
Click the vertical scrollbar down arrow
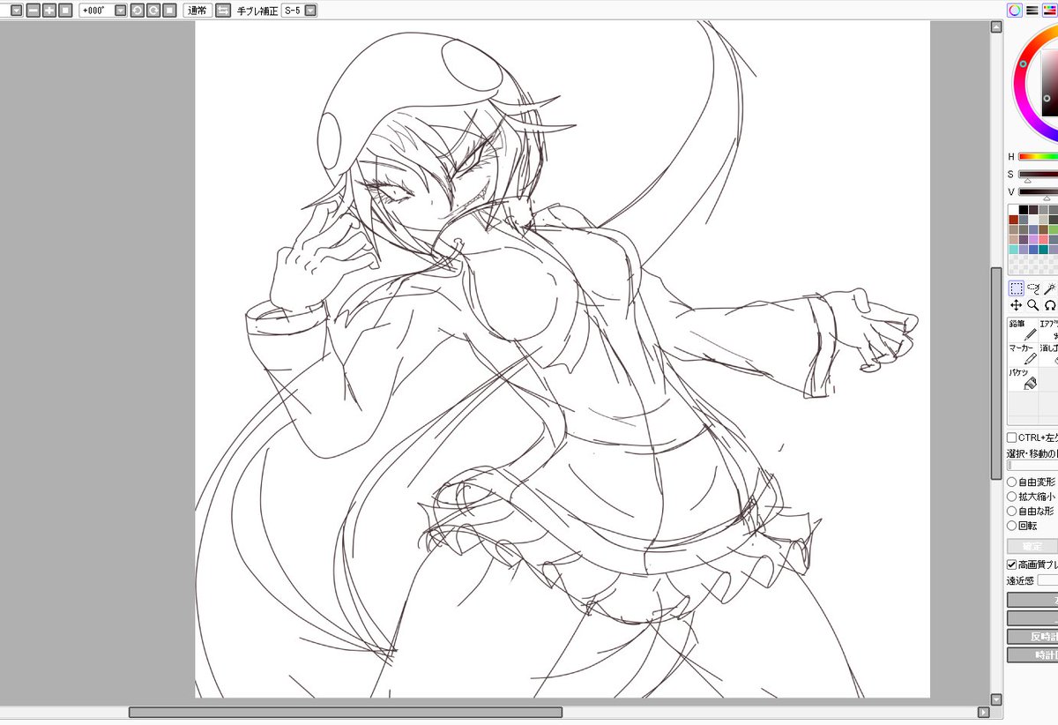point(996,699)
